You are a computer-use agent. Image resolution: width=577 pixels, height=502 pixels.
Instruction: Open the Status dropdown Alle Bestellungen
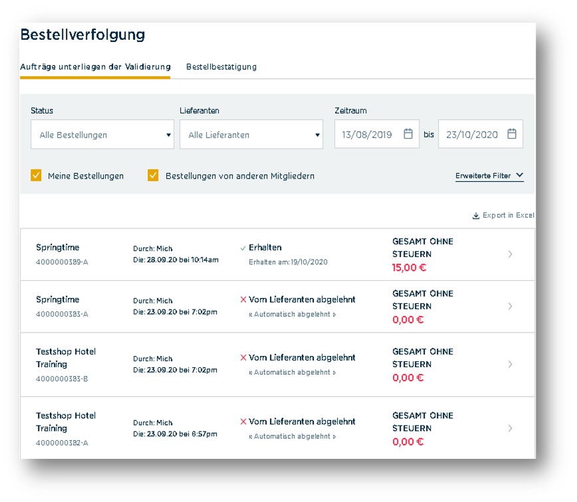[102, 135]
